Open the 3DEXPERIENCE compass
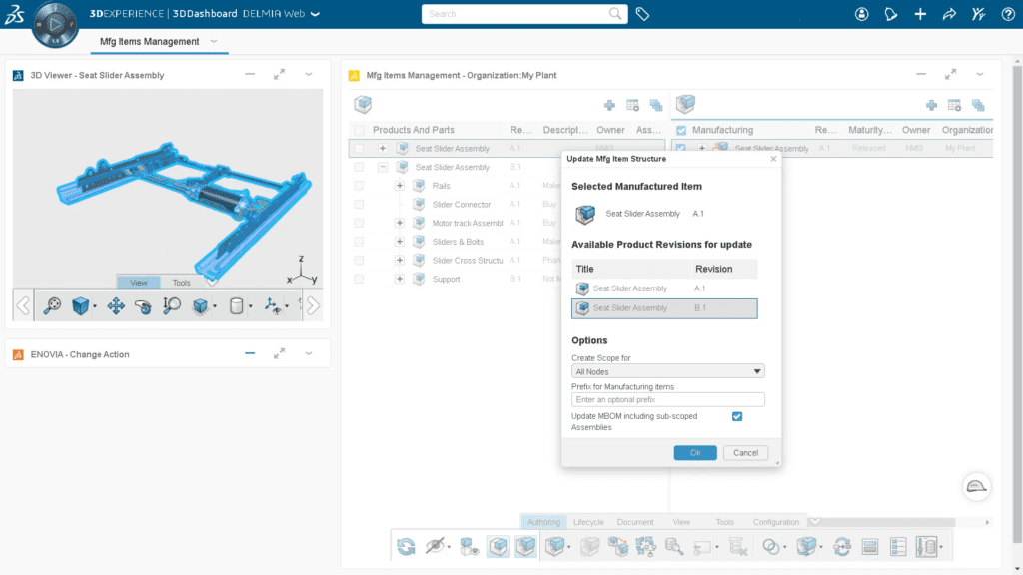This screenshot has width=1023, height=575. pyautogui.click(x=56, y=24)
